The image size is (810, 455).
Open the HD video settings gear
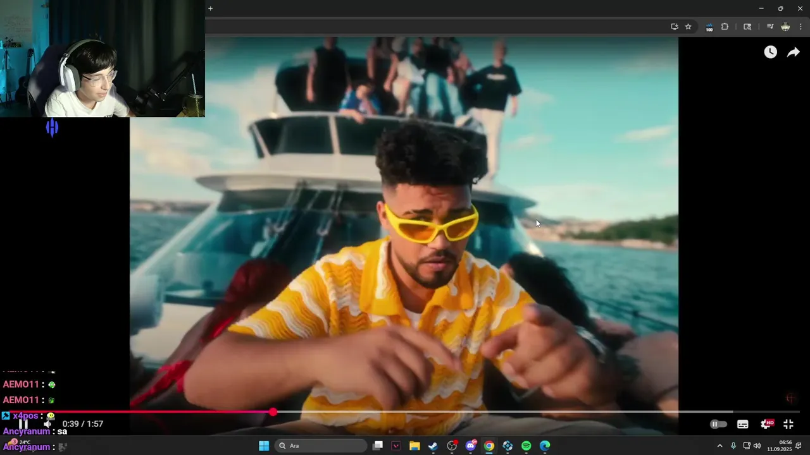pos(766,424)
